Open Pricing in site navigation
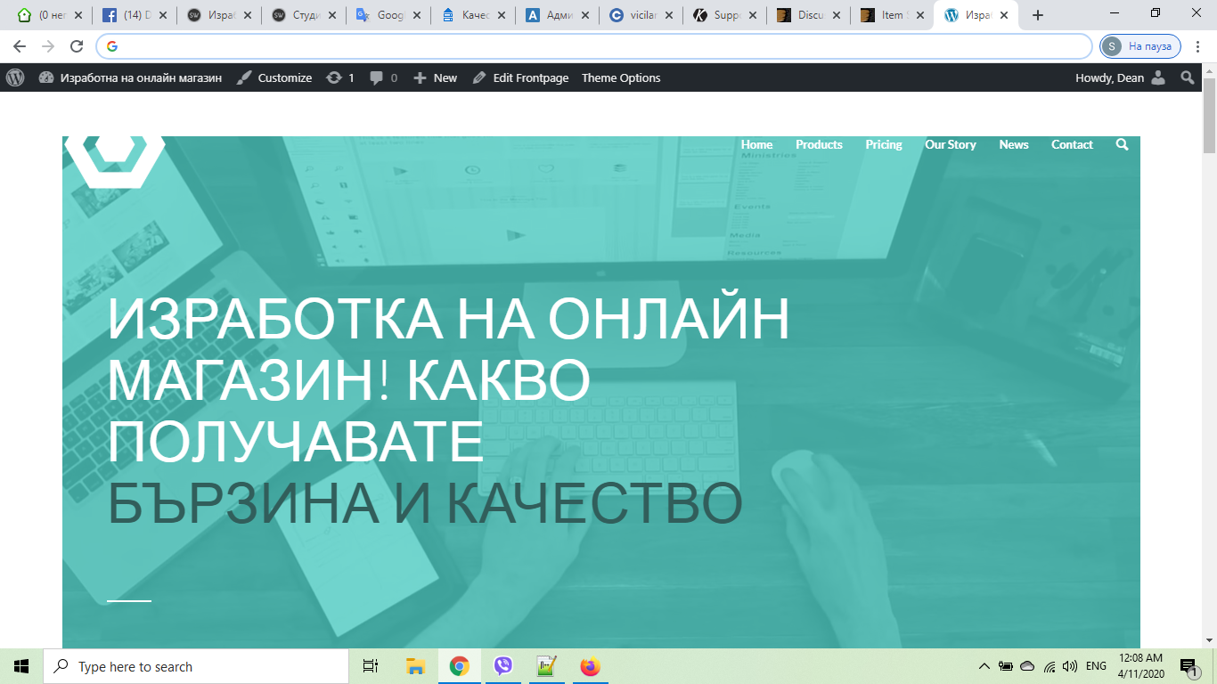This screenshot has width=1217, height=684. [x=884, y=144]
